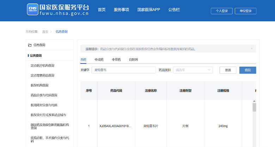
Task: Click the breadcrumb arrow after 首页
Action: tap(51, 32)
